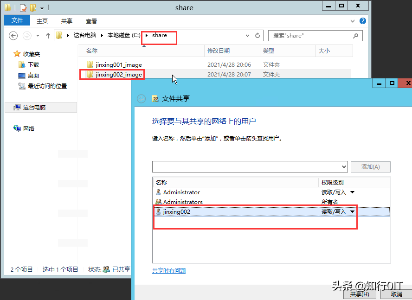The height and width of the screenshot is (300, 412).
Task: Click the Properties icon on quick access toolbar
Action: 22,7
